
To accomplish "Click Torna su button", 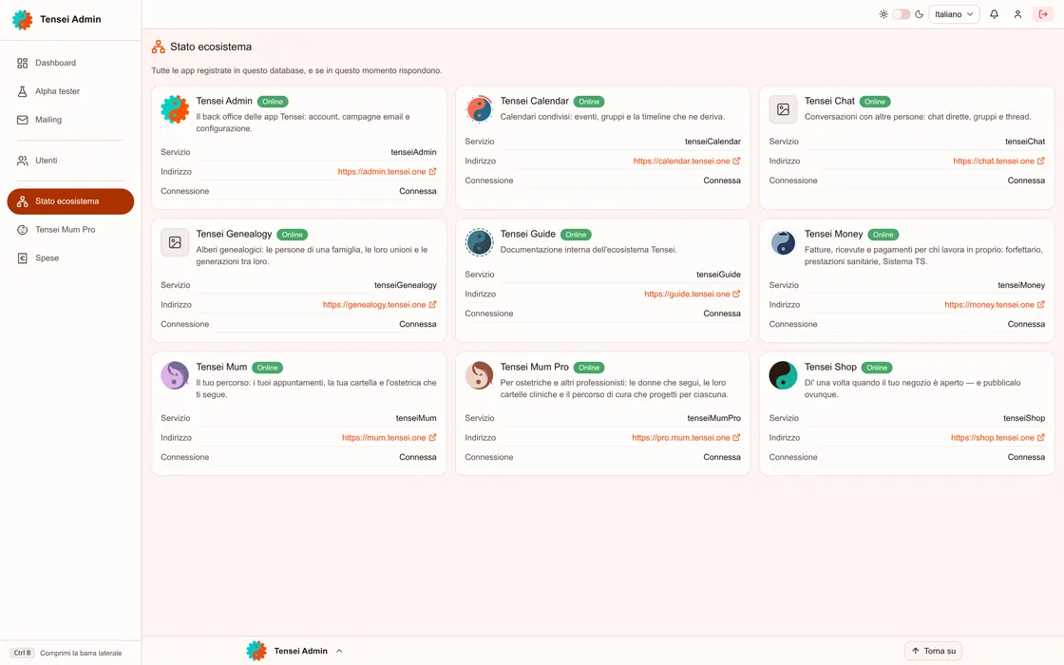I will 934,651.
